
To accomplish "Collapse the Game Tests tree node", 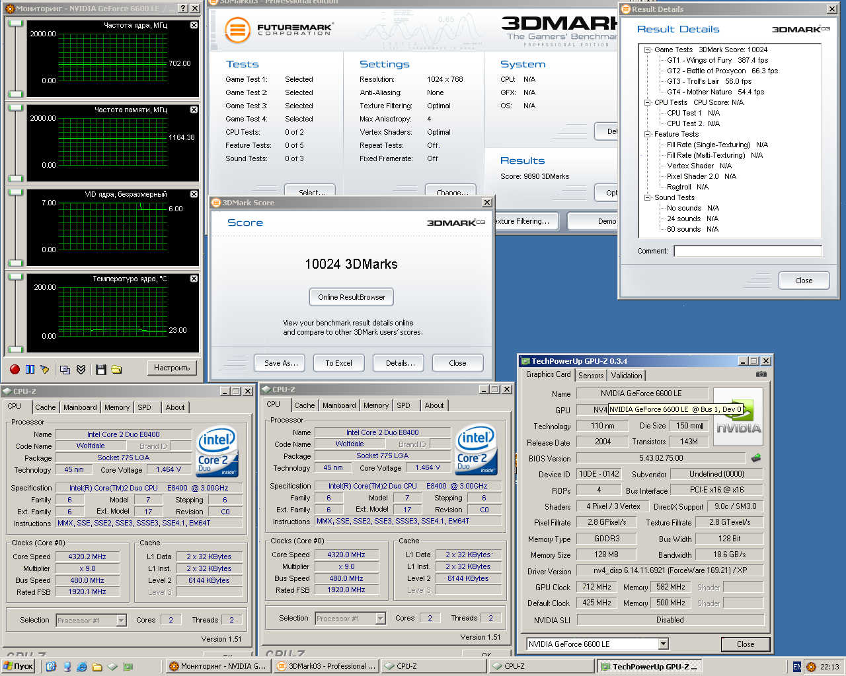I will [x=648, y=50].
